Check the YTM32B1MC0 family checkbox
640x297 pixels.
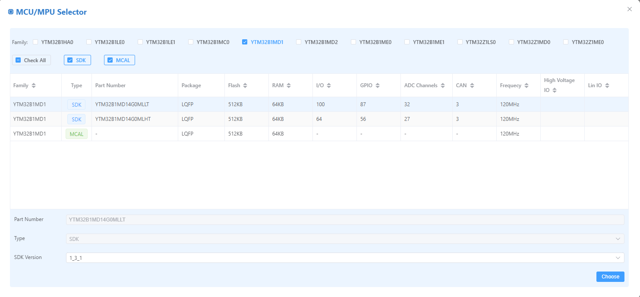pos(191,42)
